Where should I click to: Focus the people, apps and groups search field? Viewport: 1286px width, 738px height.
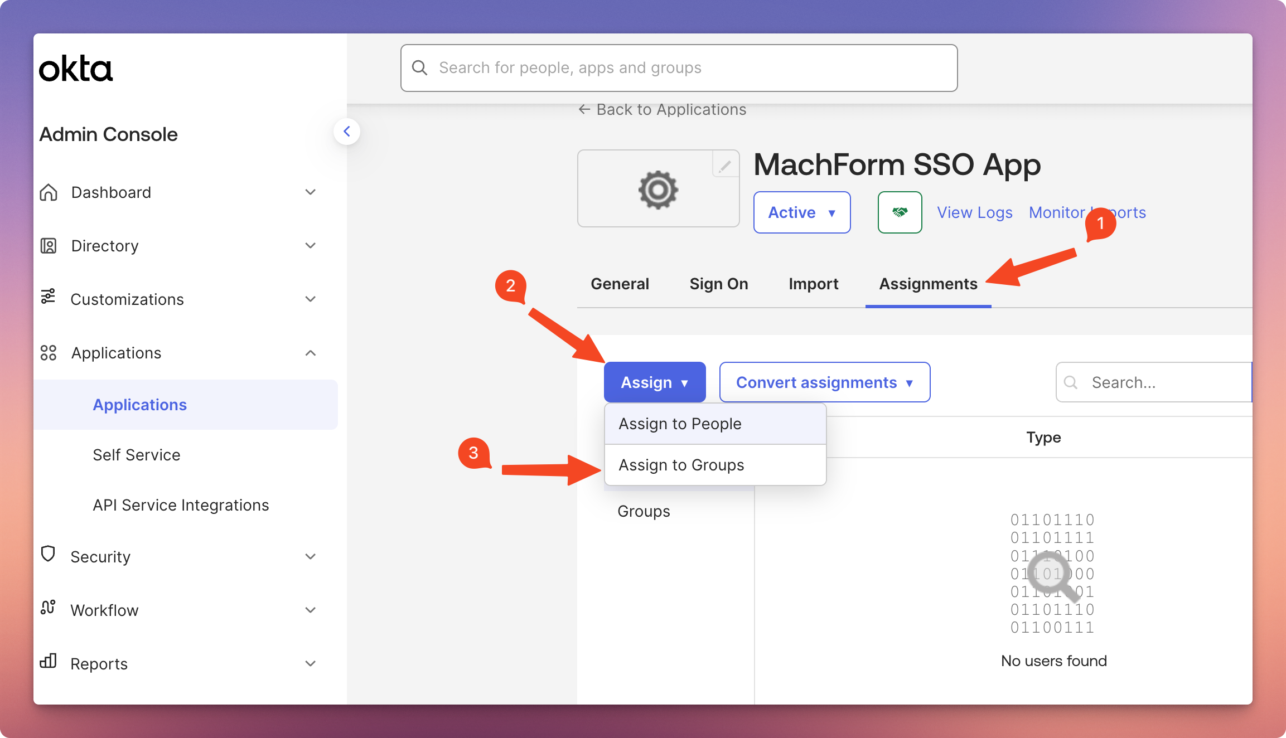679,68
